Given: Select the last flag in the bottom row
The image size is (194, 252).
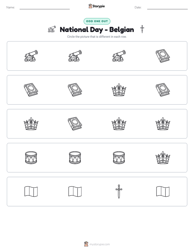Looking at the screenshot, I should pyautogui.click(x=163, y=191).
